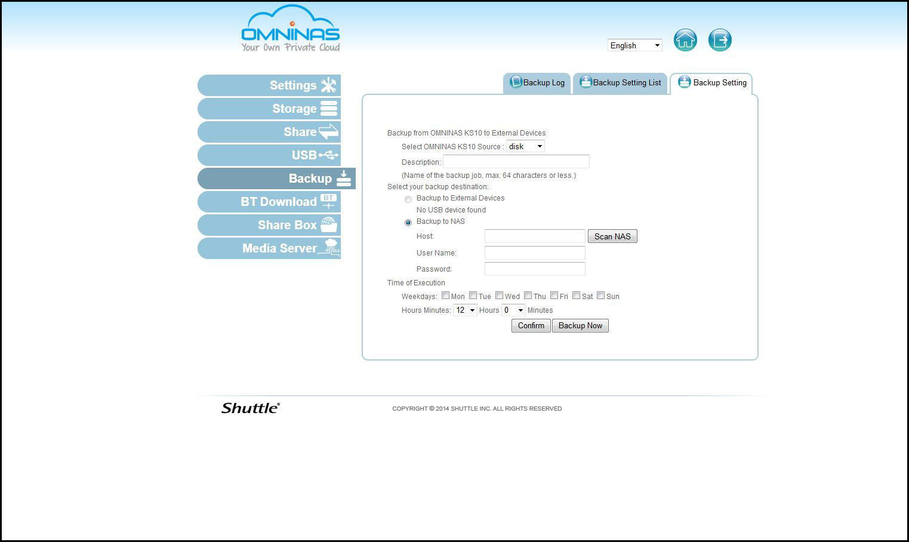Image resolution: width=909 pixels, height=542 pixels.
Task: Click the Confirm button
Action: [x=531, y=325]
